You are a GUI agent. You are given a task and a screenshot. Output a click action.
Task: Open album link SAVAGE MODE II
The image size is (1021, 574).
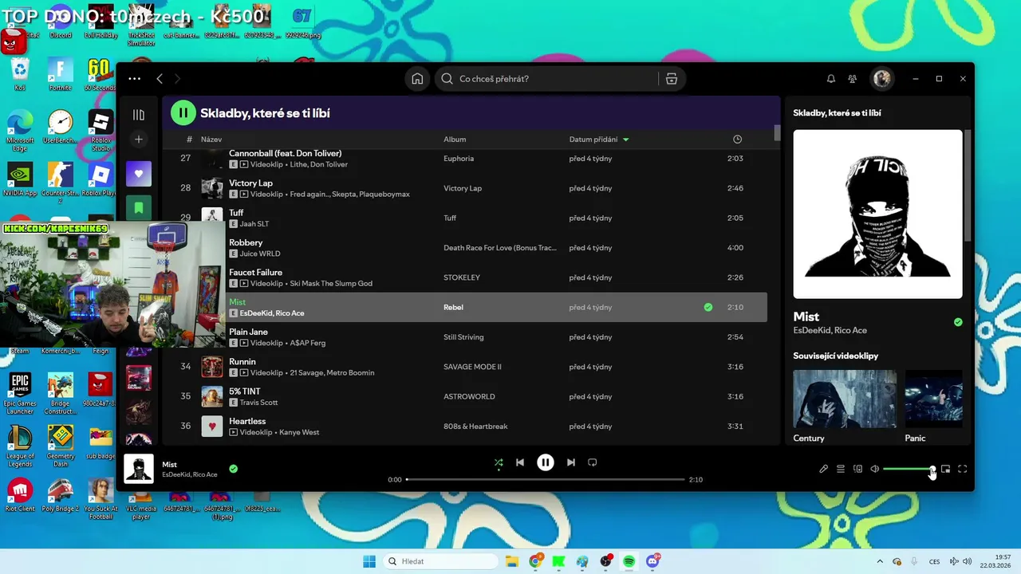(x=472, y=367)
